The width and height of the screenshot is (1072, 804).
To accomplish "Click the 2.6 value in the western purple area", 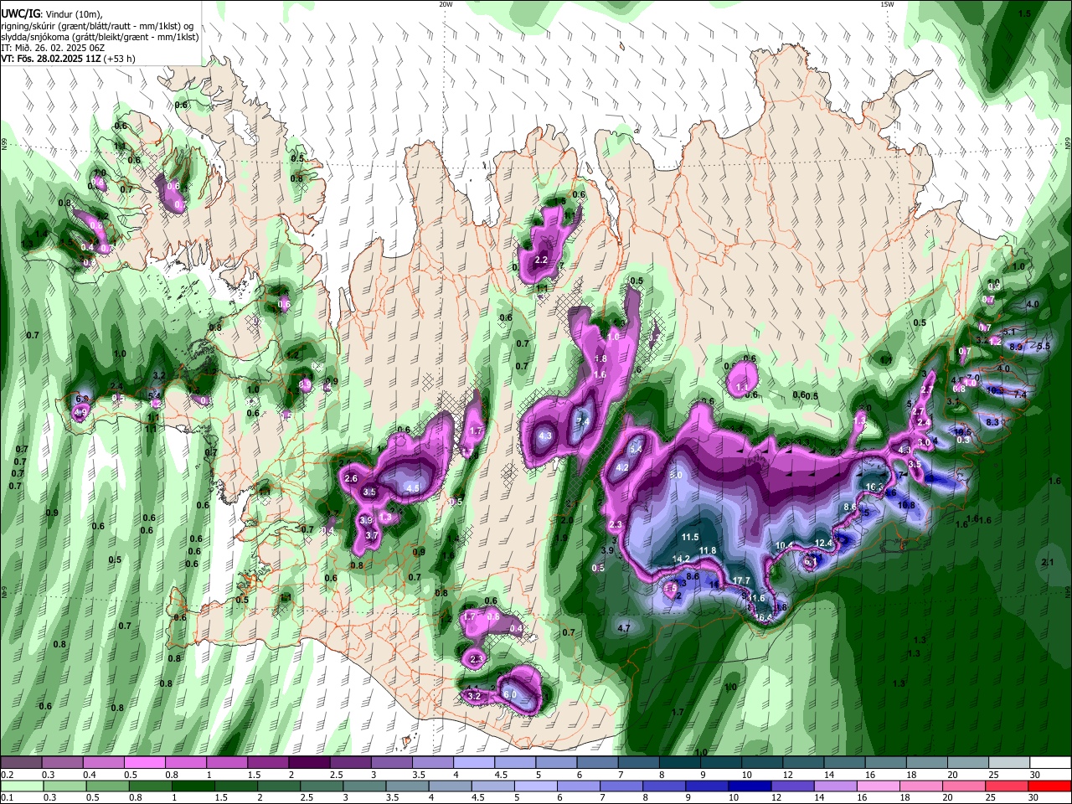I will click(351, 478).
